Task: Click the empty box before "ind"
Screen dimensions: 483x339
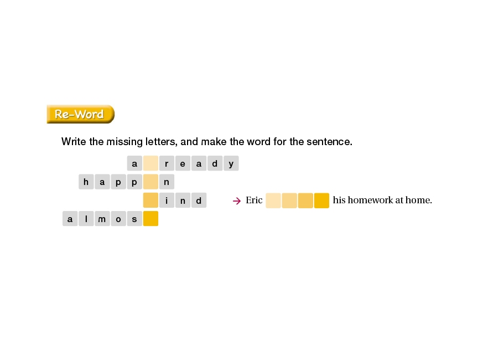Action: click(x=150, y=201)
